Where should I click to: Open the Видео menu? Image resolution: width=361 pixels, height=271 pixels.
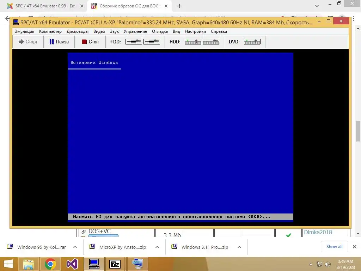point(99,31)
